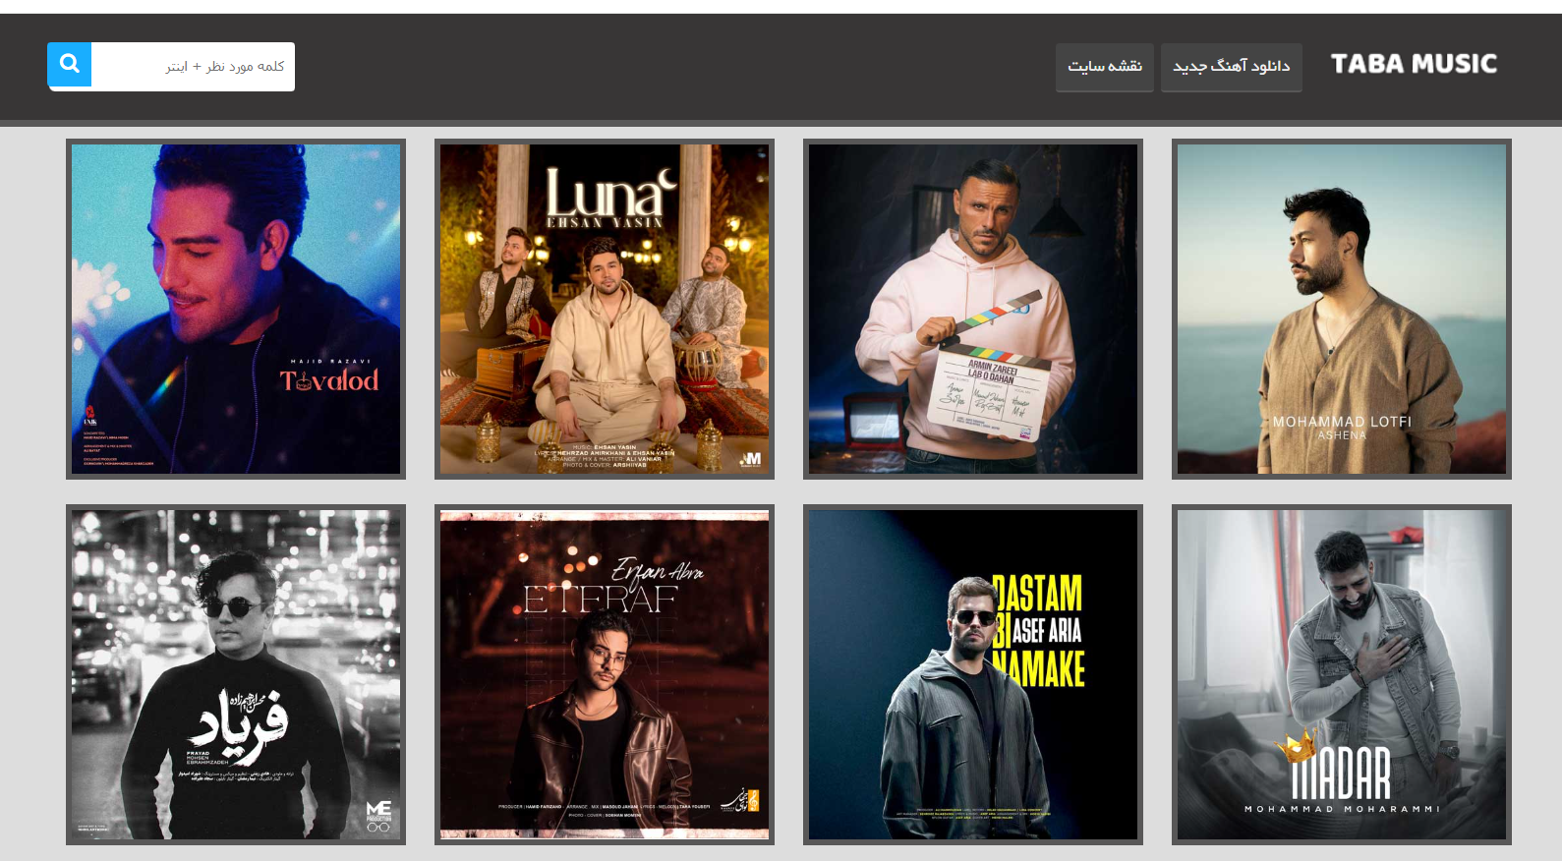Focus the search keyword input field
Screen dimensions: 1562x861
(193, 66)
